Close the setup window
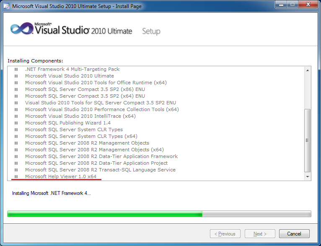Image resolution: width=321 pixels, height=246 pixels. (x=308, y=5)
